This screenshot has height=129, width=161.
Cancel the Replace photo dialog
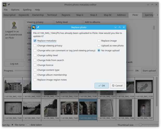[117, 86]
